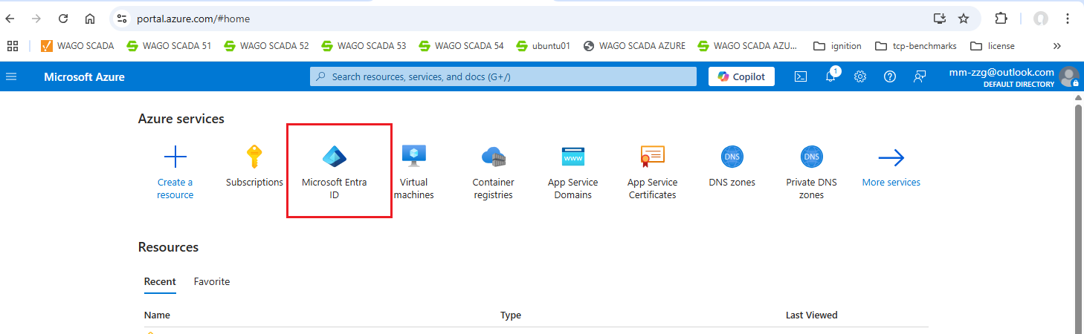Expand the Azure portal hamburger menu
Viewport: 1084px width, 334px height.
coord(11,76)
